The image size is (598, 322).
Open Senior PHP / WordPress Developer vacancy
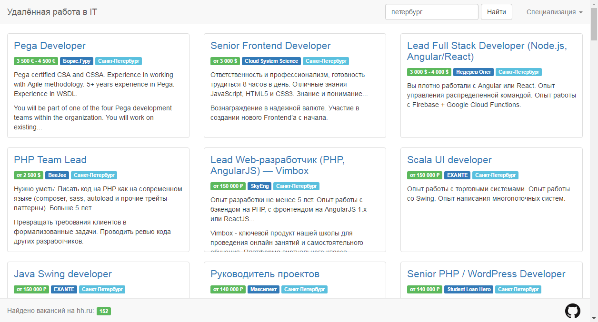[486, 274]
